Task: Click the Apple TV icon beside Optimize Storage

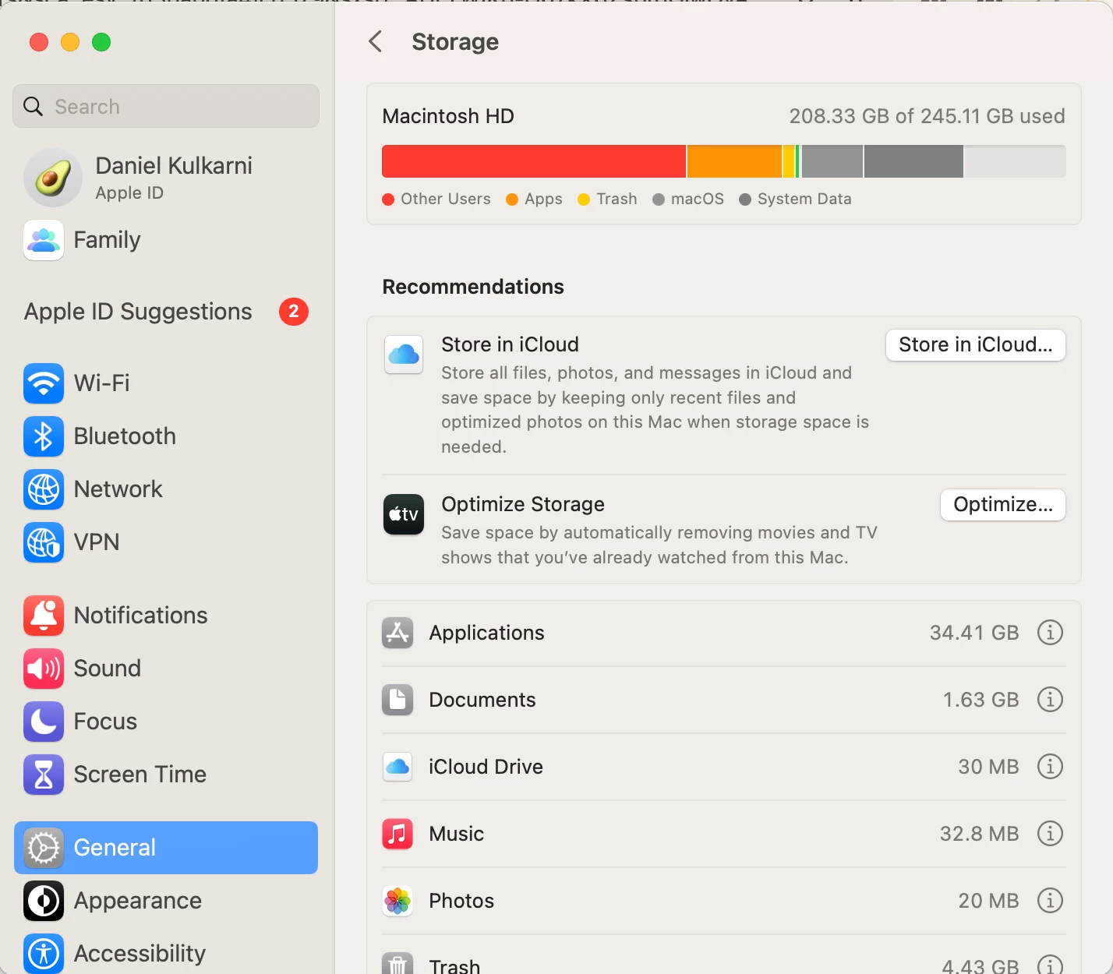Action: 404,514
